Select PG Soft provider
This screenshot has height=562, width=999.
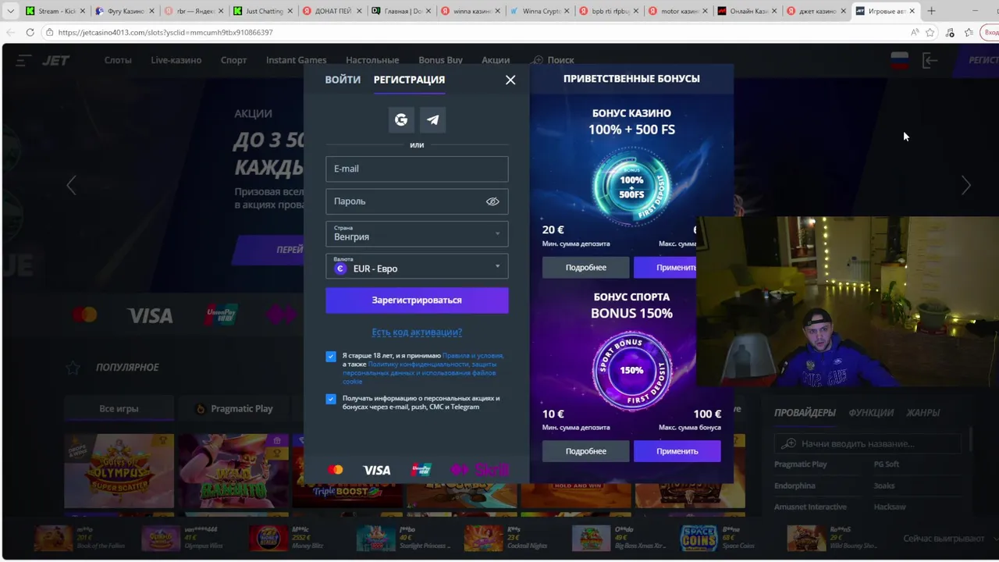coord(887,464)
